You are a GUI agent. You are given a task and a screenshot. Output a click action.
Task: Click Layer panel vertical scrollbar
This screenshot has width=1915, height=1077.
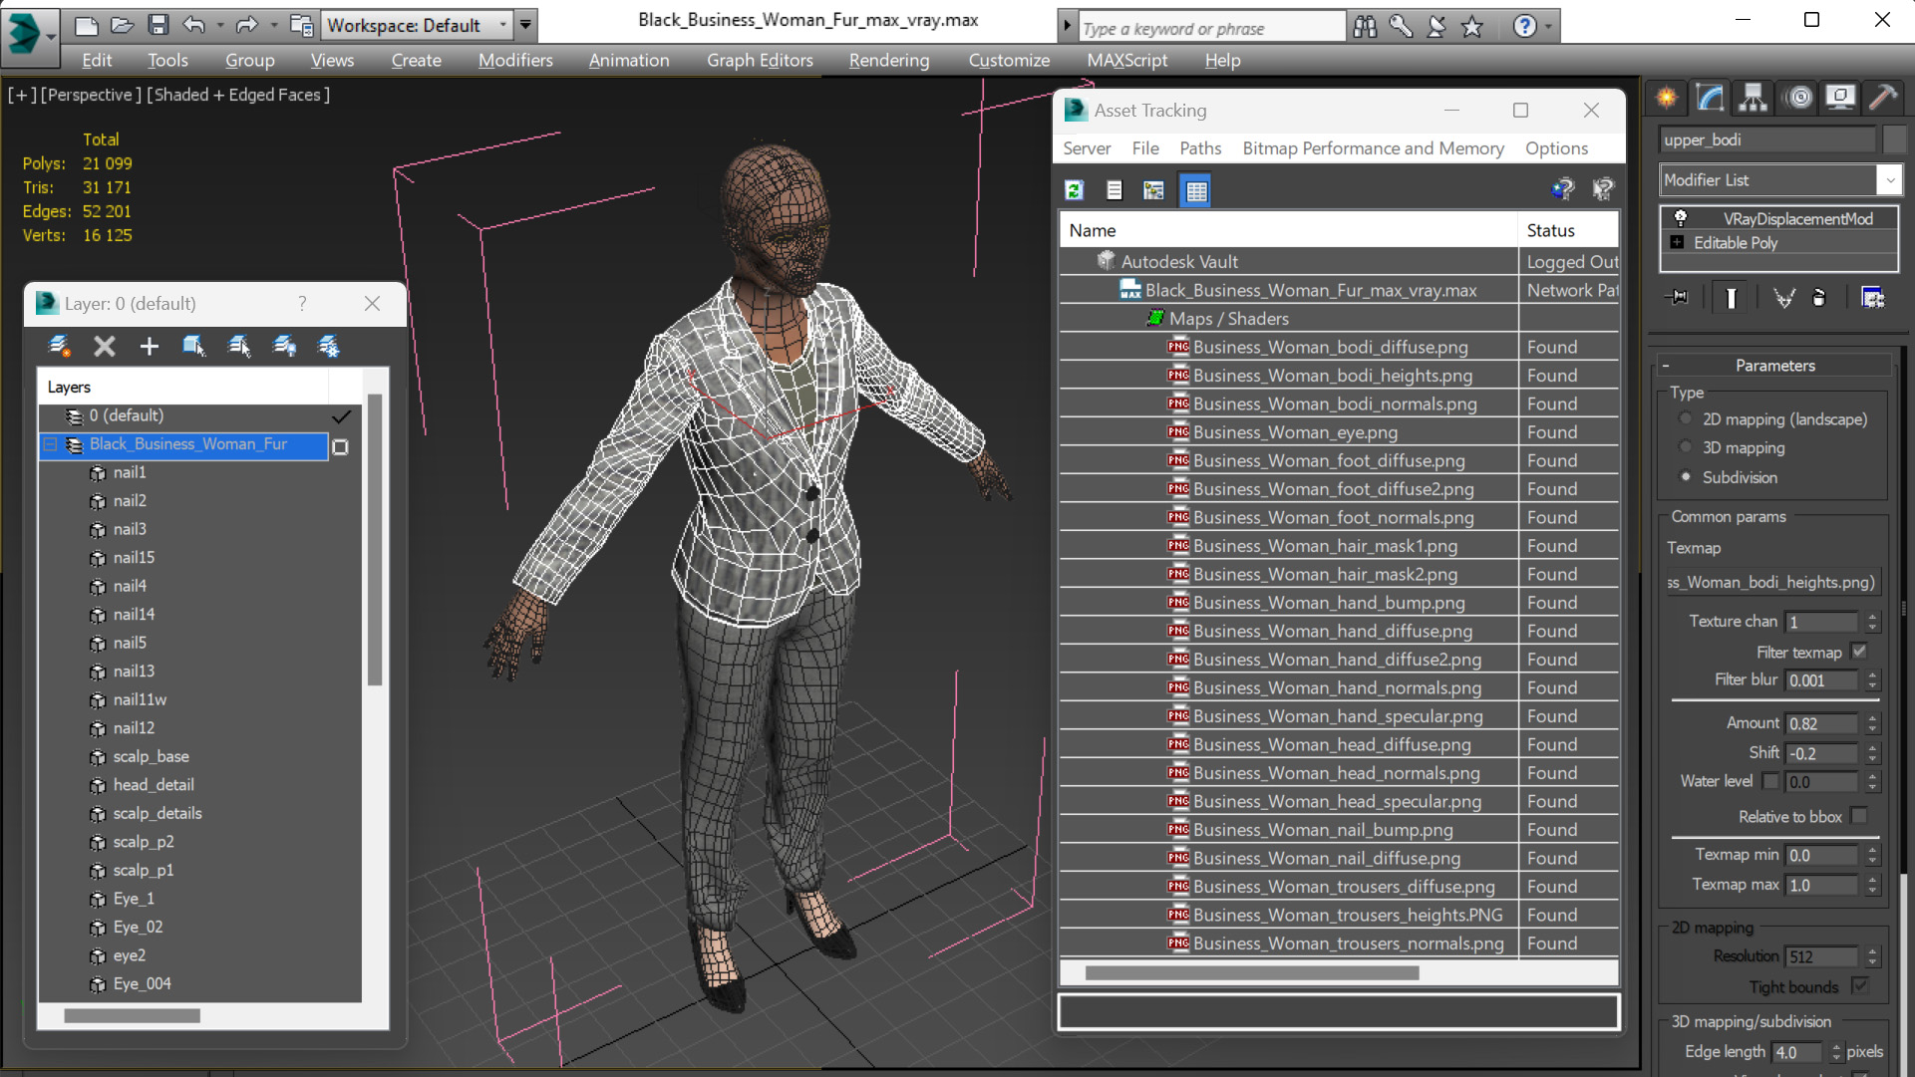coord(375,539)
